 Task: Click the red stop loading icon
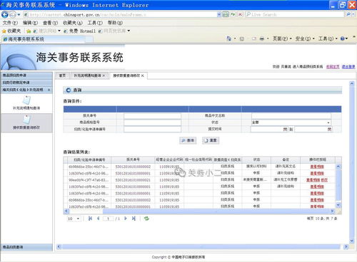click(241, 14)
